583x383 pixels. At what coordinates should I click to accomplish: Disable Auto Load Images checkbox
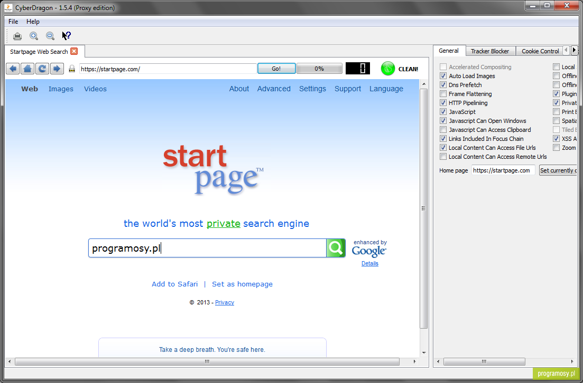click(x=443, y=76)
